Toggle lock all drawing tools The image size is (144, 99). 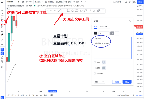click(2, 57)
